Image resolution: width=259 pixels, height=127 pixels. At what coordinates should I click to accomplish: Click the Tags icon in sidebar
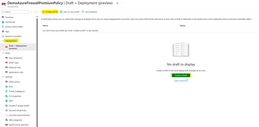[3, 32]
